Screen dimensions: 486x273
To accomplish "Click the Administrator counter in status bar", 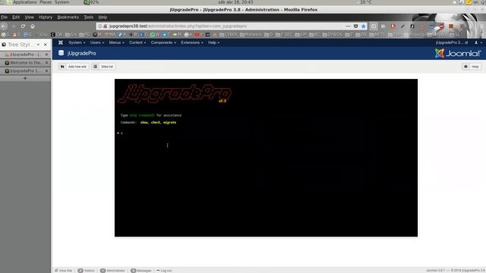I will [x=113, y=271].
